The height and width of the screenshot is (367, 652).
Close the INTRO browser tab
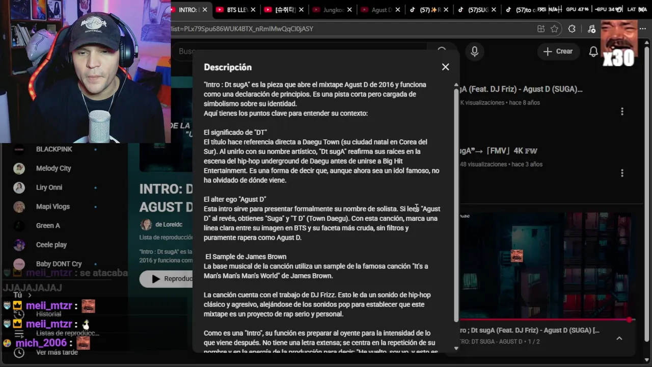[x=205, y=10]
